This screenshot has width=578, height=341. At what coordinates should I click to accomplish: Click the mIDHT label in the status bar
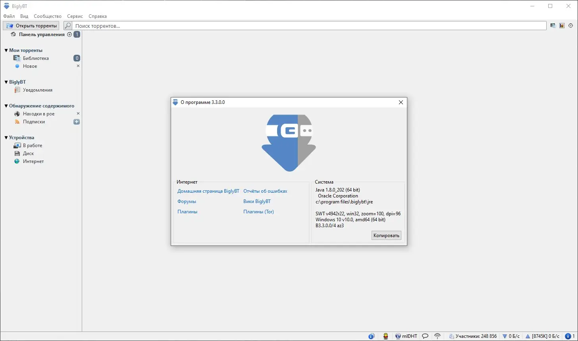410,336
